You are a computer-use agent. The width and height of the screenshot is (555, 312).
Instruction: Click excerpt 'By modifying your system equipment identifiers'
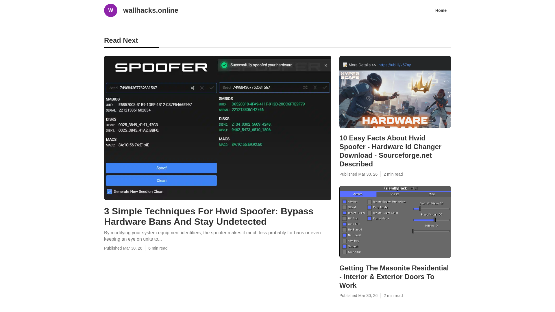tap(212, 236)
